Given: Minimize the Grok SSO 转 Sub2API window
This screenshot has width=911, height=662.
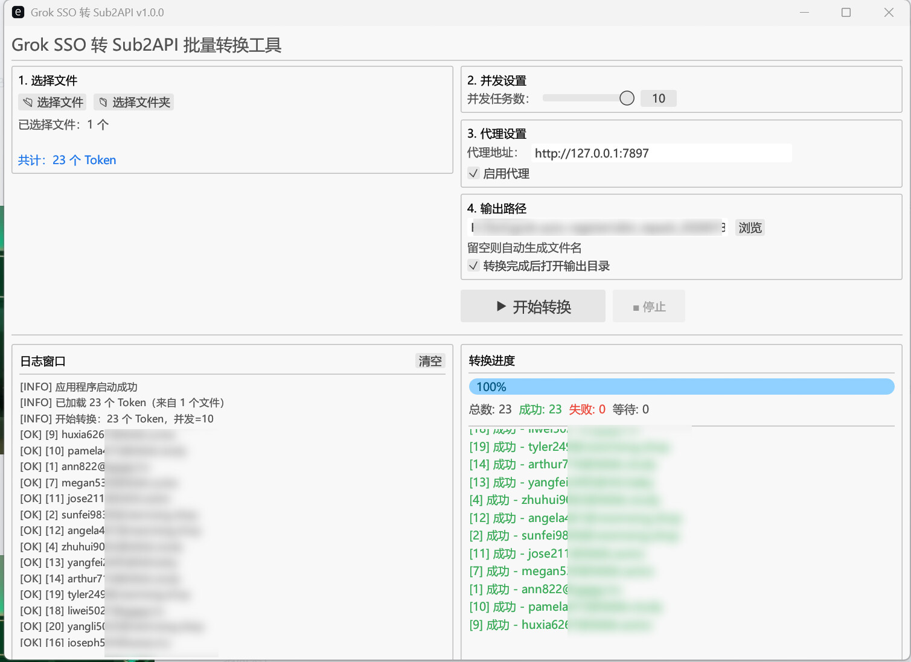Looking at the screenshot, I should click(x=804, y=12).
